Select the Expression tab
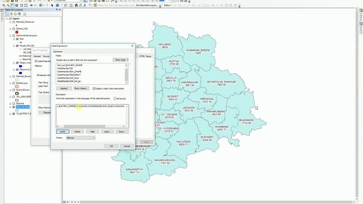Image resolution: width=363 pixels, height=204 pixels. 58,52
